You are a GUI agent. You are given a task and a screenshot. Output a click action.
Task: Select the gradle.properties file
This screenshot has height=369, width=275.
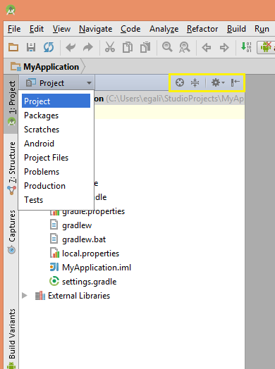87,211
